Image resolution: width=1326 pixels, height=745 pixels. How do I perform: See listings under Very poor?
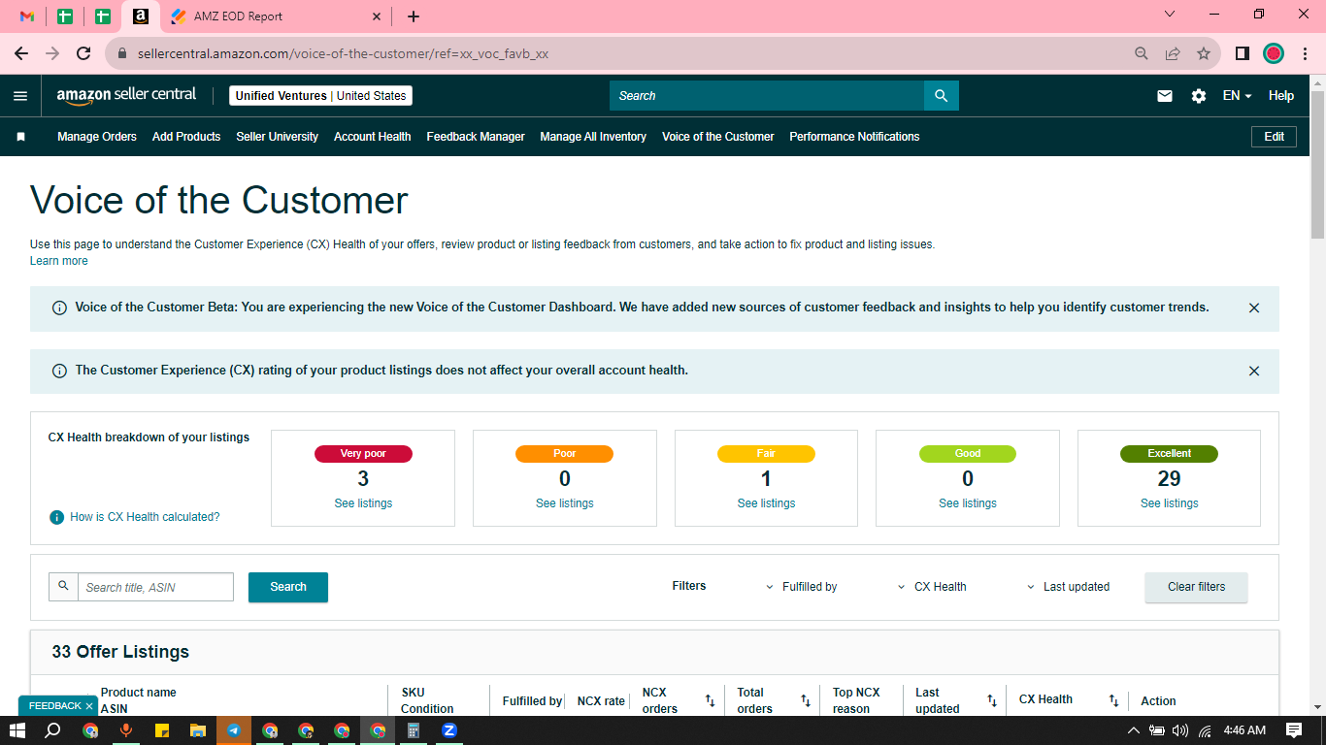click(x=363, y=503)
